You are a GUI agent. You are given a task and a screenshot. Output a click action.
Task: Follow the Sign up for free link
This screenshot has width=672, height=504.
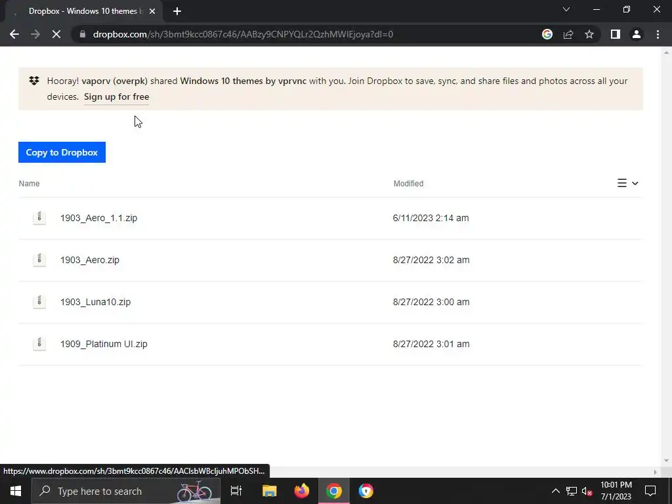117,97
